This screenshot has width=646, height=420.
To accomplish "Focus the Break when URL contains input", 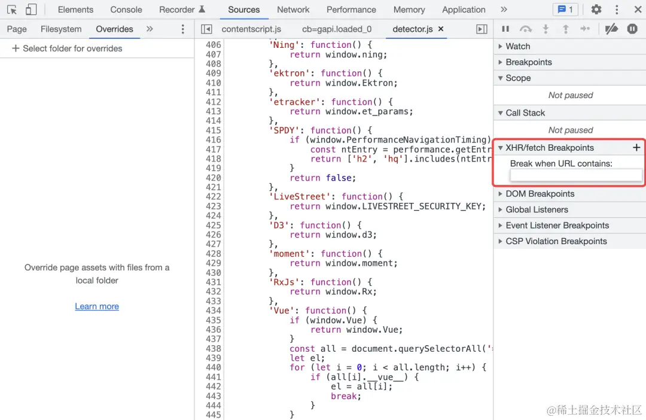I will click(x=575, y=175).
